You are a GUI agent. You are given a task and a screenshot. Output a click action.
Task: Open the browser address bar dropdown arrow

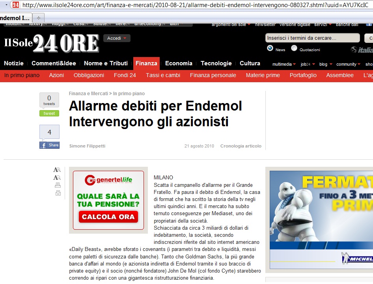(6, 4)
